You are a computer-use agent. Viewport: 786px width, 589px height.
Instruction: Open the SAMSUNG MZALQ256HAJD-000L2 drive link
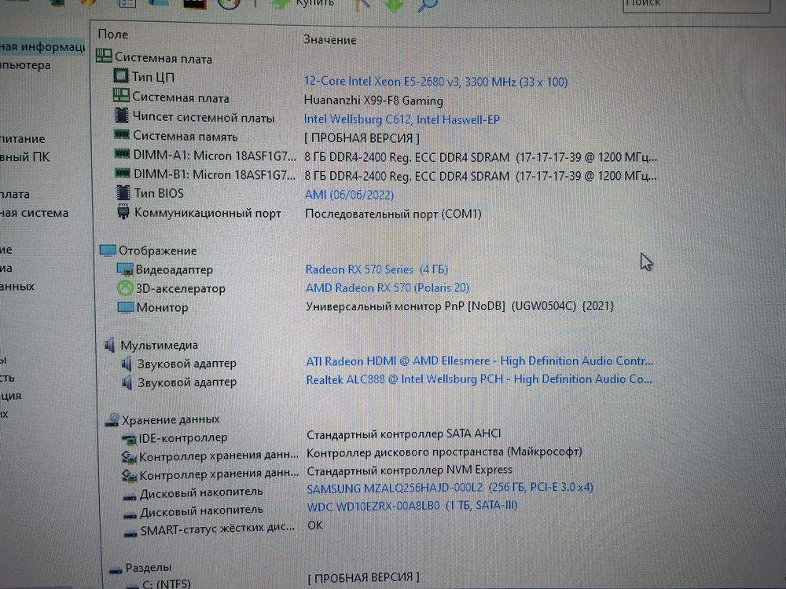[x=450, y=488]
